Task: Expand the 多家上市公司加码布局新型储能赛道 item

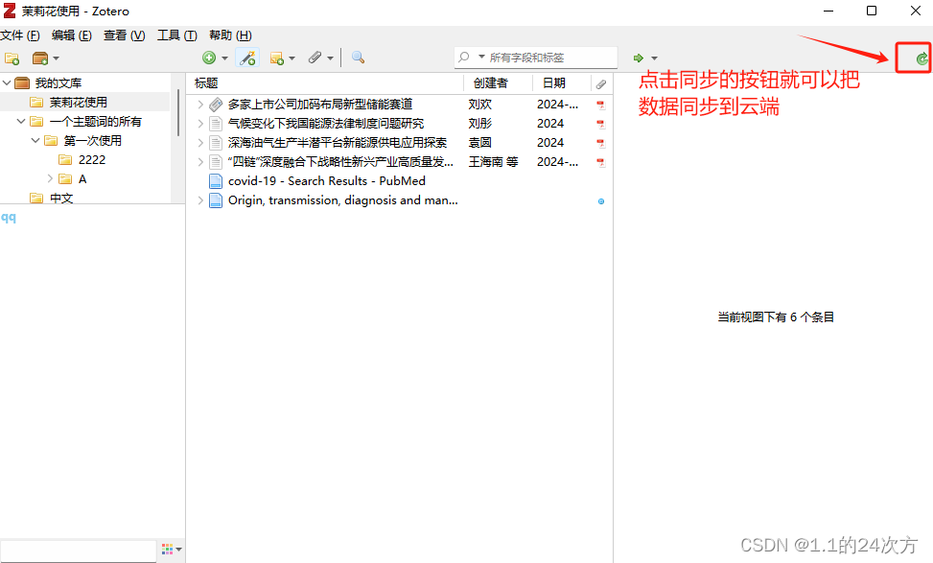Action: [x=200, y=105]
